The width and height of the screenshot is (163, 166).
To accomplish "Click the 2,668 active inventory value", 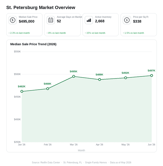I will pyautogui.click(x=100, y=21).
